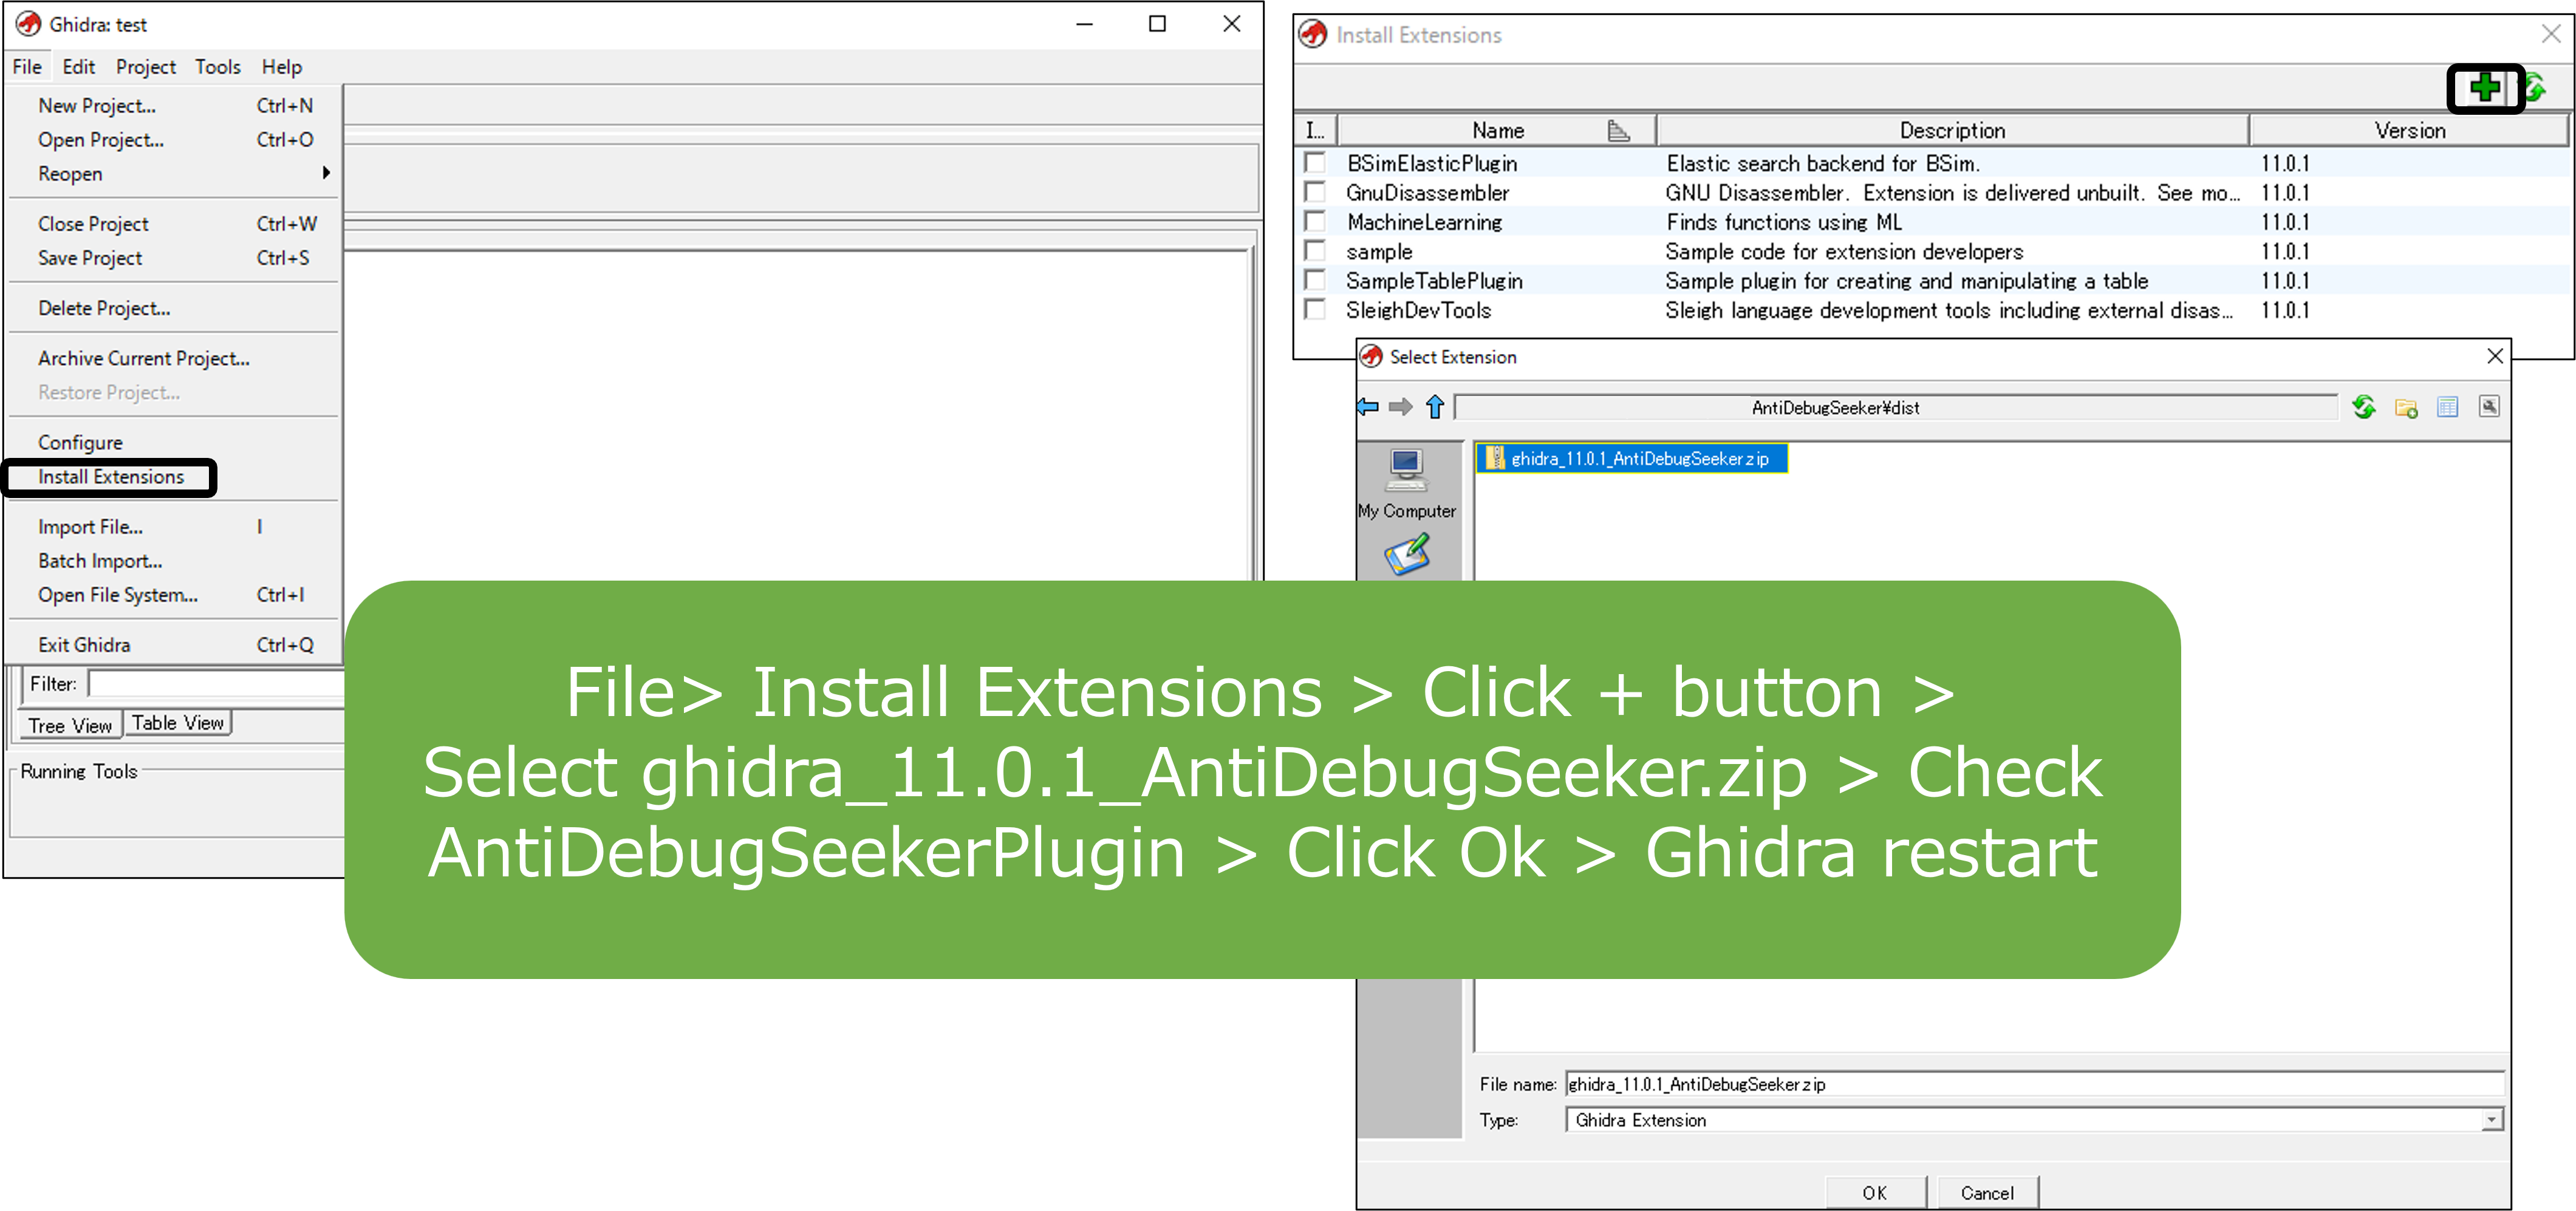Select Install Extensions menu item
2576x1211 pixels.
(110, 477)
